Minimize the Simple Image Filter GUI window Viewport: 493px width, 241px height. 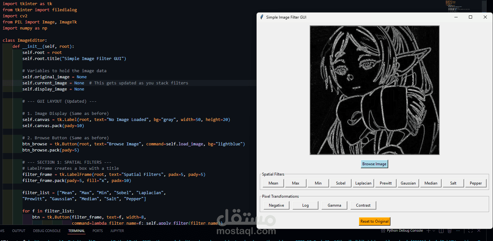(456, 17)
